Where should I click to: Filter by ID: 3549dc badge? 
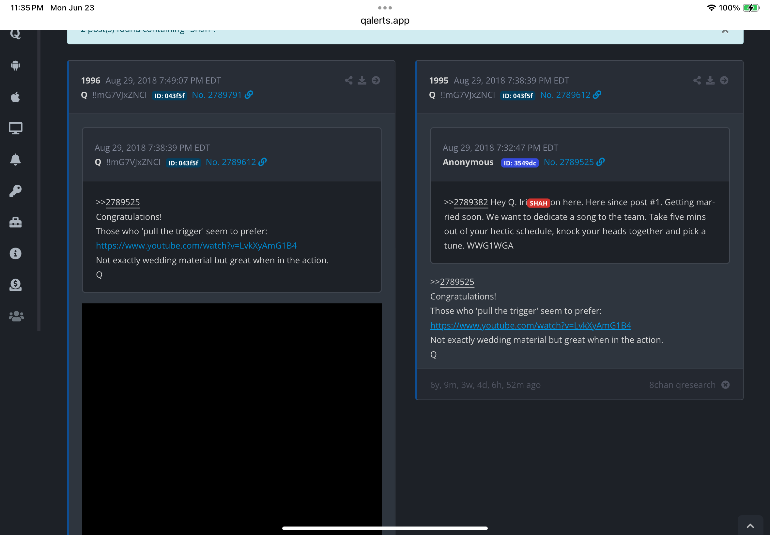point(520,163)
